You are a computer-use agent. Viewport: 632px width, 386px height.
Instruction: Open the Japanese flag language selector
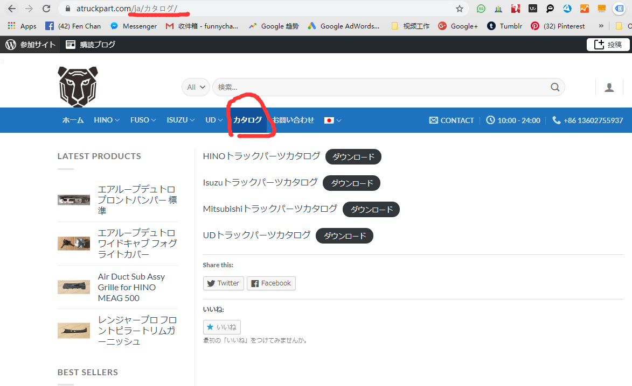(332, 120)
